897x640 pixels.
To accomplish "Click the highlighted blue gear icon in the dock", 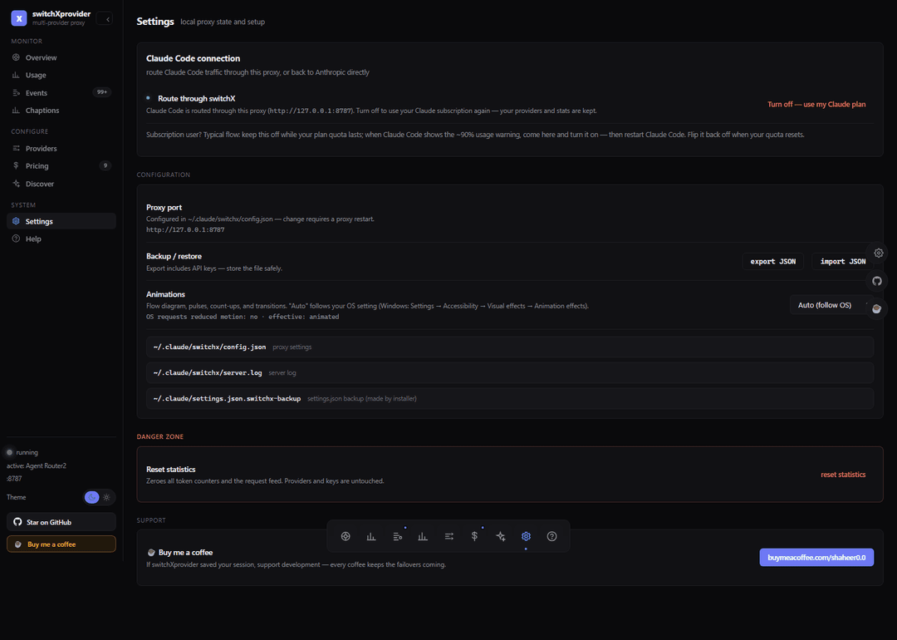I will (527, 536).
